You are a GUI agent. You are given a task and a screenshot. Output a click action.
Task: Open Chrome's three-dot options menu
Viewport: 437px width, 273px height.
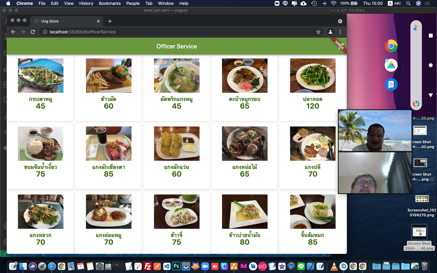coord(340,32)
